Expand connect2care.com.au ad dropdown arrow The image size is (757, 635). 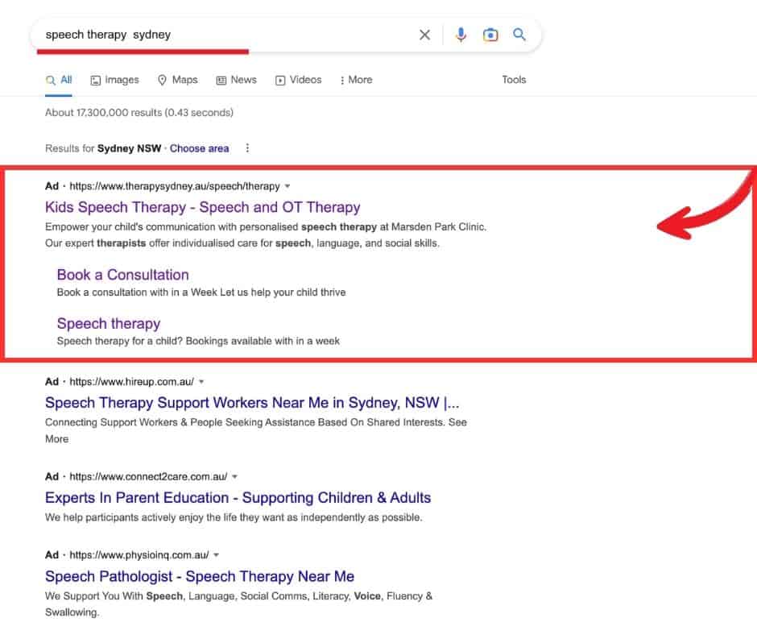pos(234,476)
